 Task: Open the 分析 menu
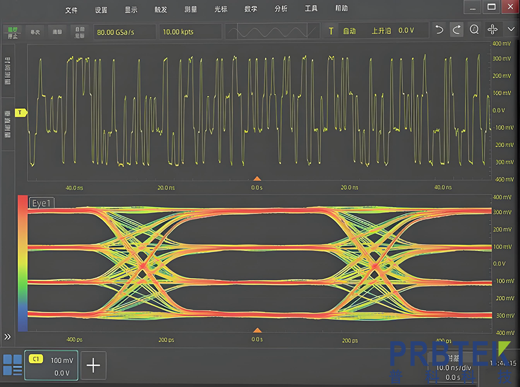pos(281,8)
